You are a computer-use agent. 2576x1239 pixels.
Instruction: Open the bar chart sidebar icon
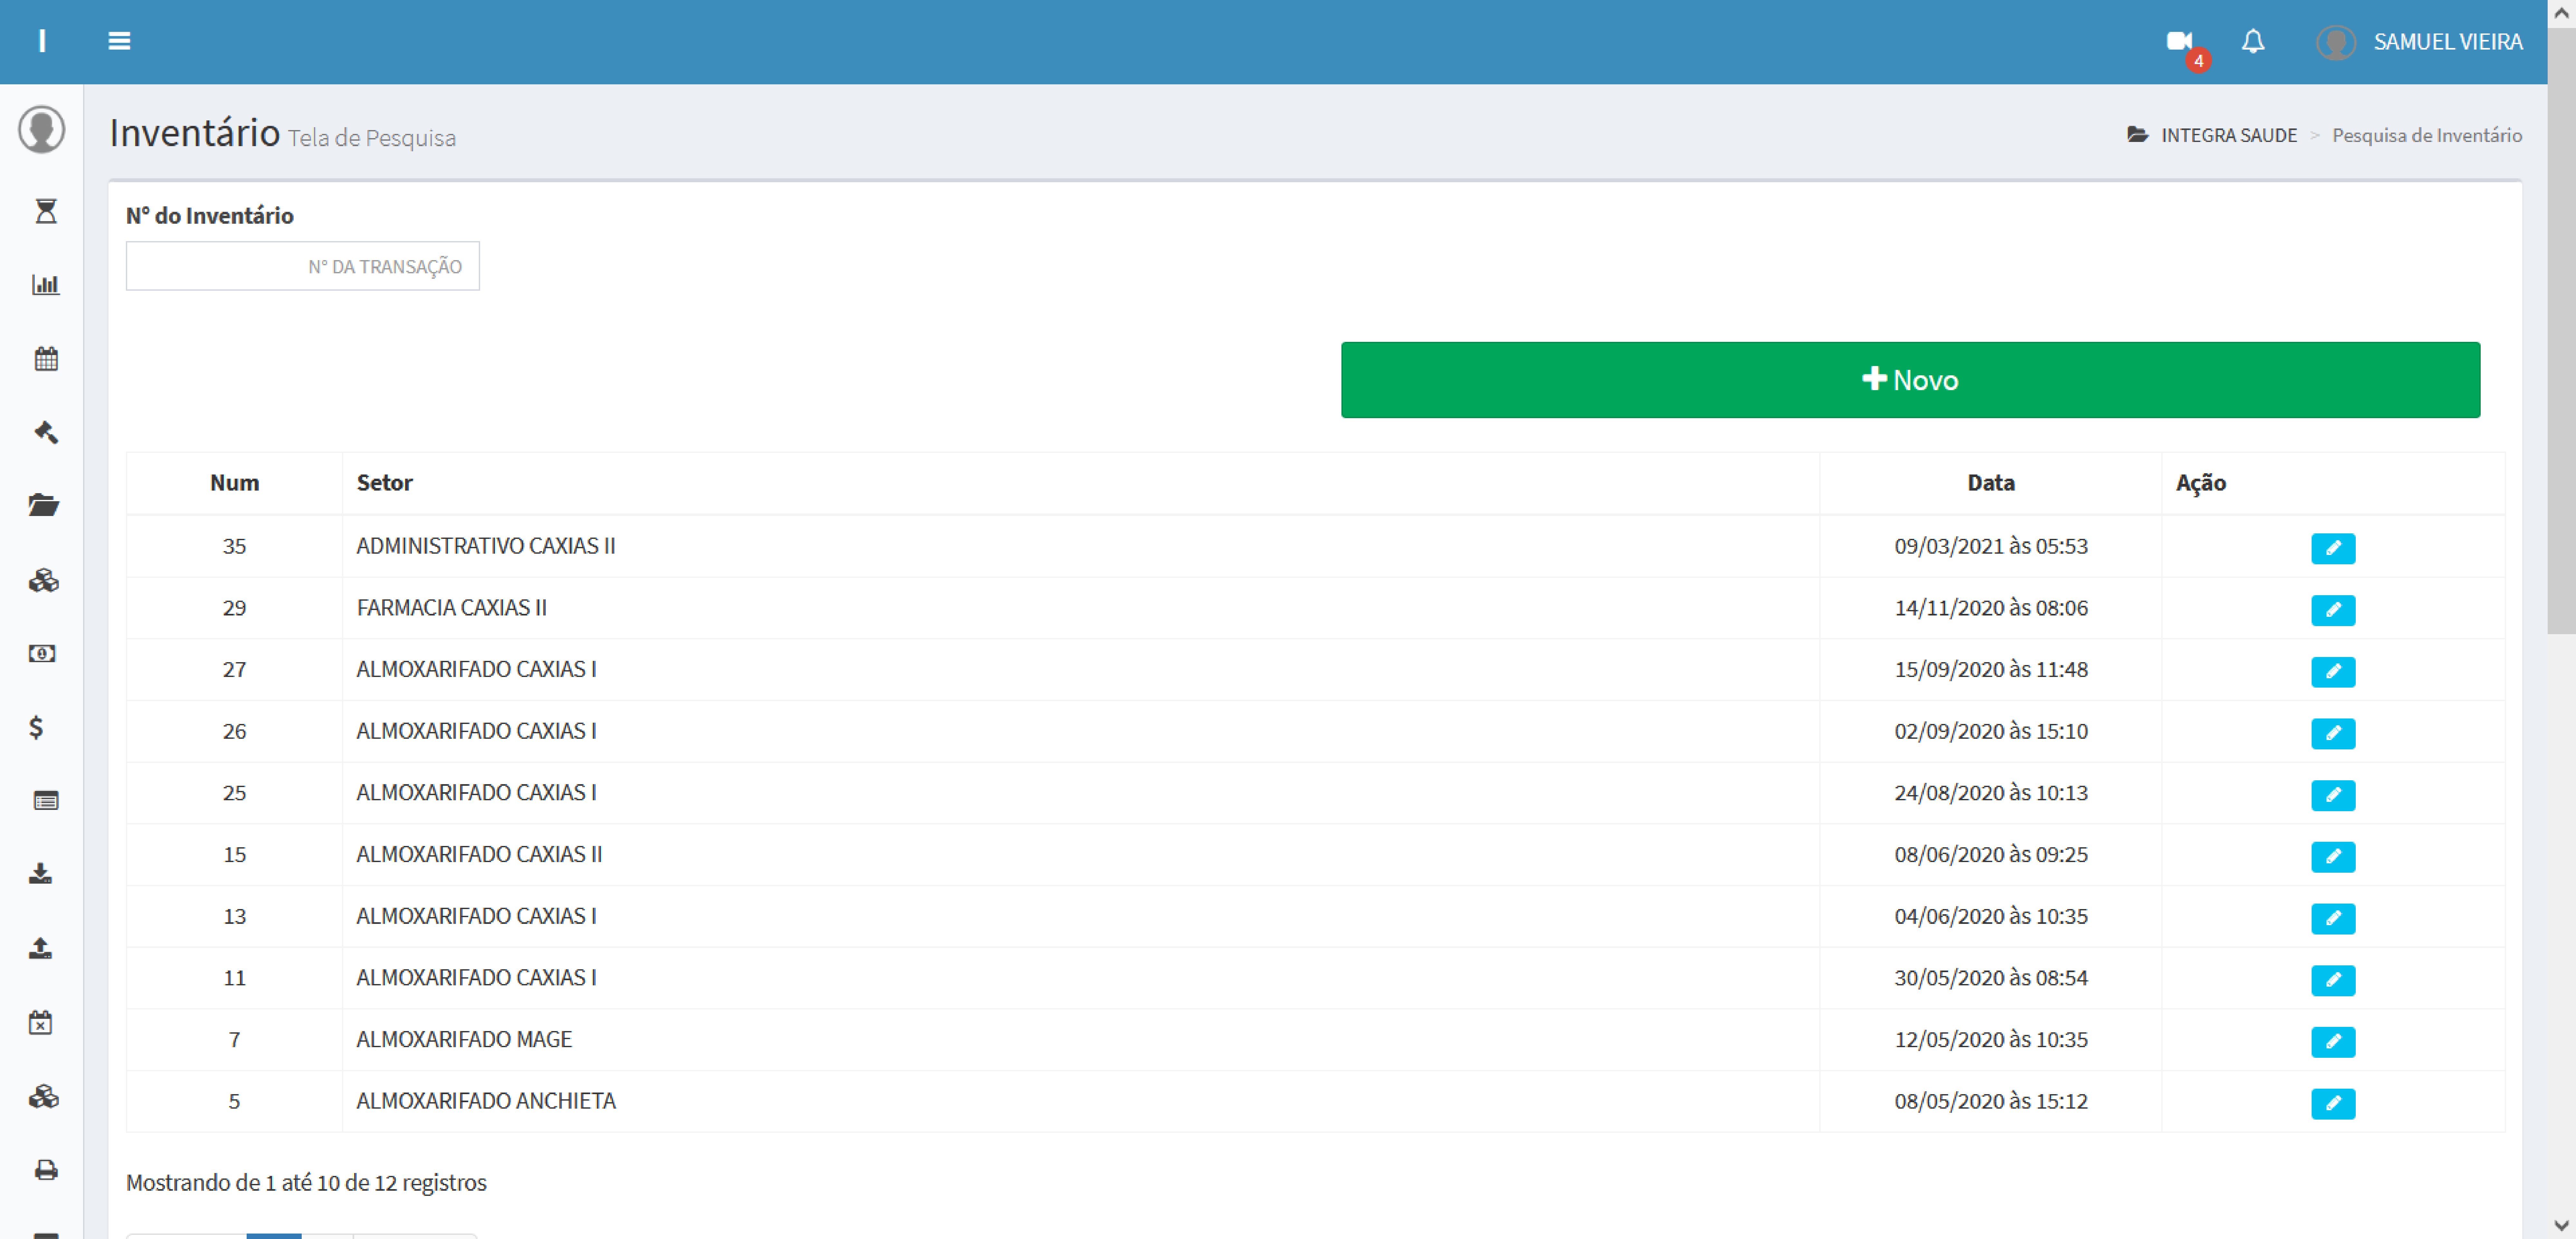[x=46, y=285]
